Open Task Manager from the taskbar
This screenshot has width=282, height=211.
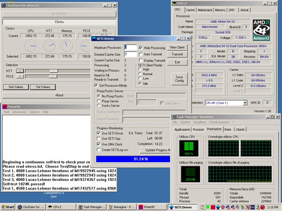tap(91, 207)
